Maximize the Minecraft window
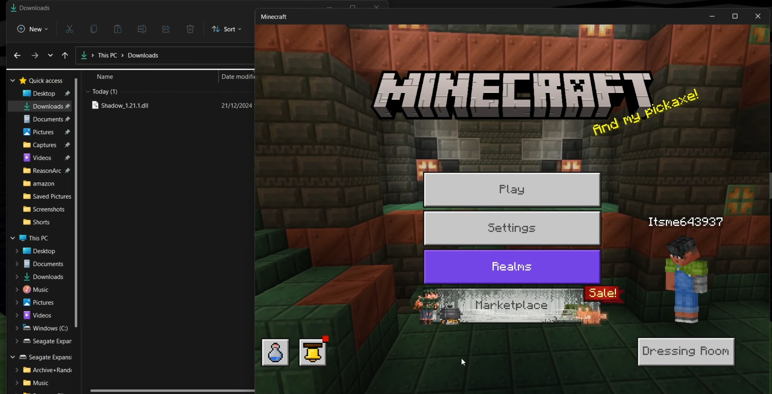Viewport: 772px width, 394px height. click(x=735, y=16)
